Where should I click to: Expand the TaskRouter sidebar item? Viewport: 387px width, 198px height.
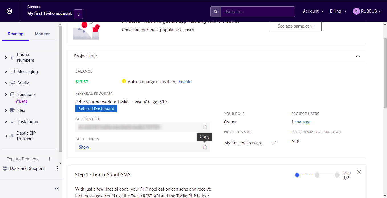[6, 122]
